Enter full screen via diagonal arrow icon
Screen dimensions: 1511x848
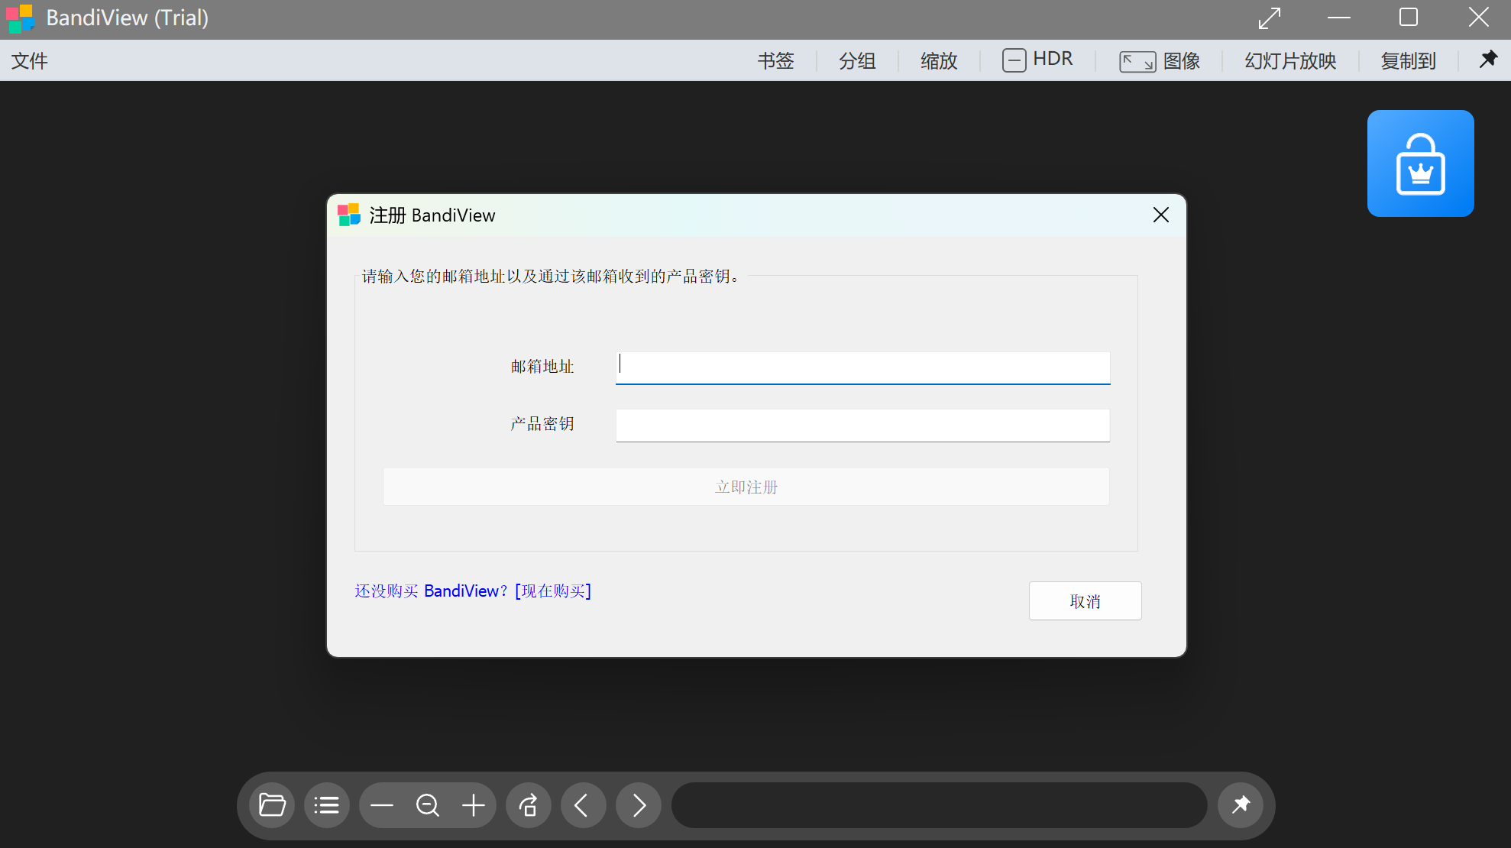[x=1269, y=18]
